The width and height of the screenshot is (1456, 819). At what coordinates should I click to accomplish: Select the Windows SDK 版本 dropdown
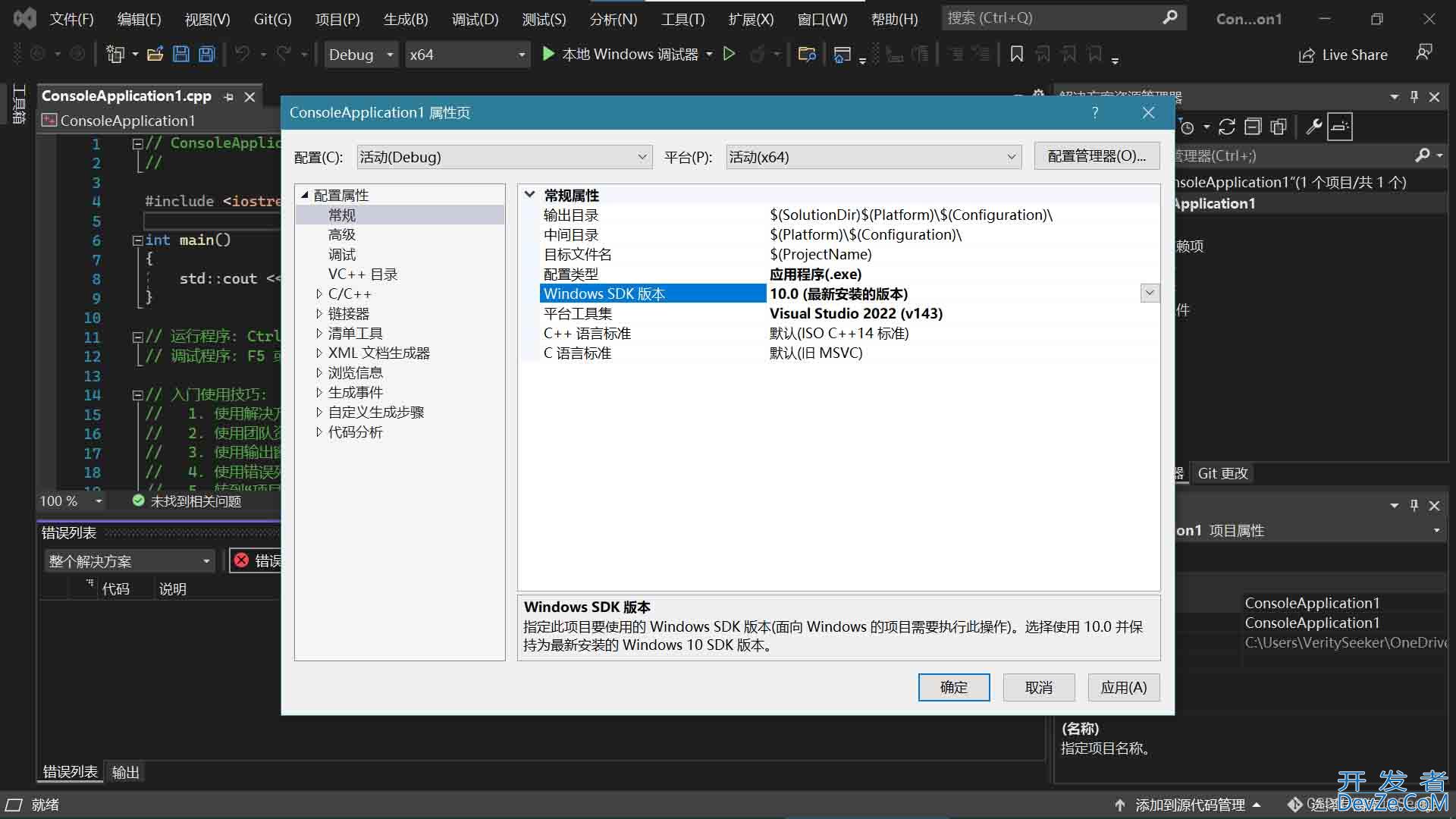tap(1149, 293)
